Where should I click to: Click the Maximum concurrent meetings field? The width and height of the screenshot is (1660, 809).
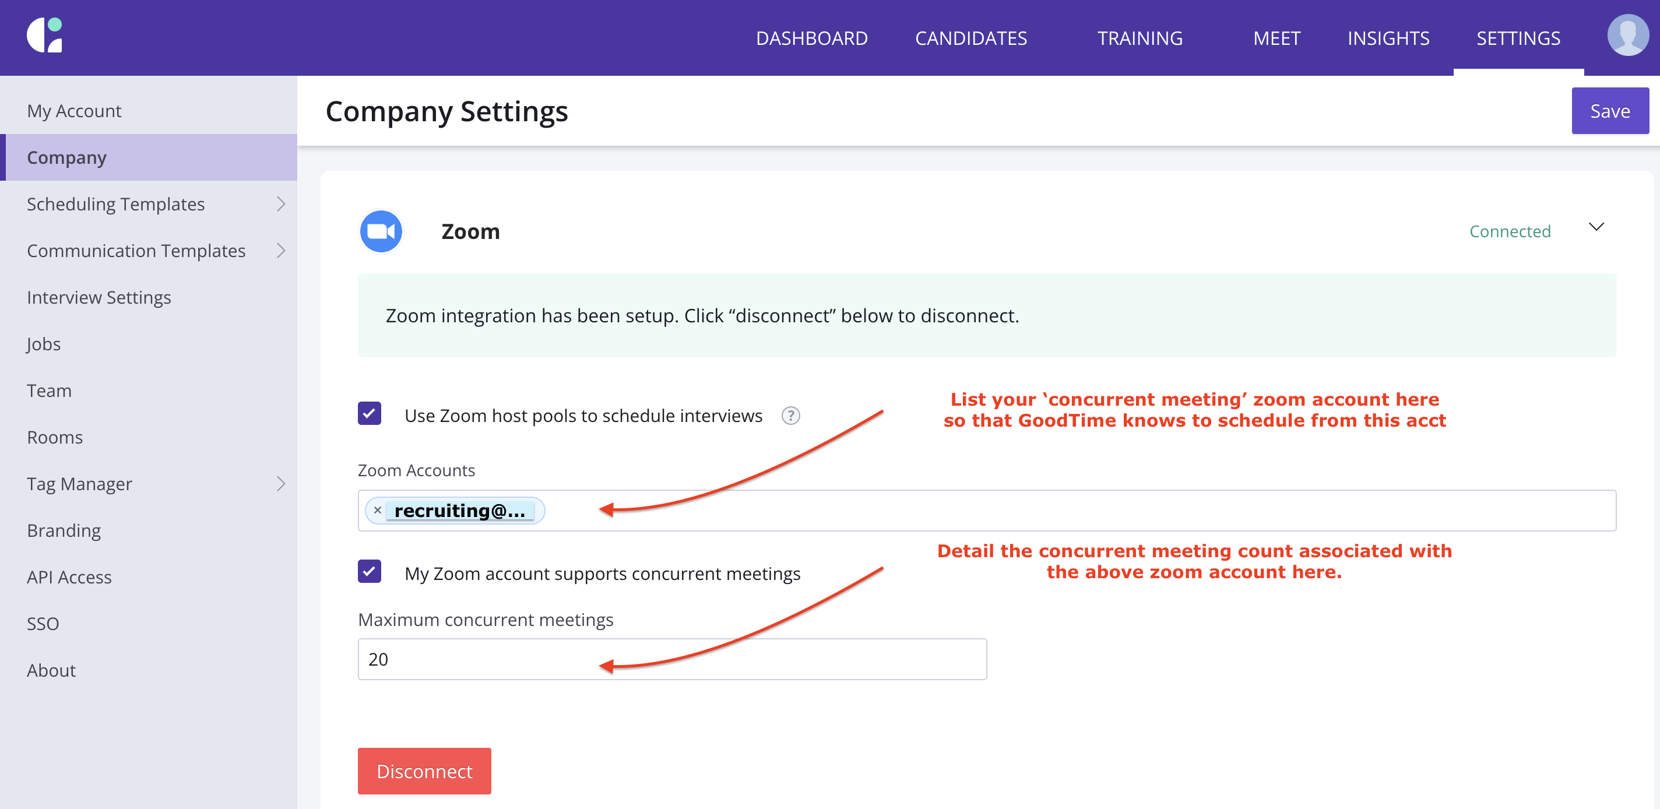671,659
